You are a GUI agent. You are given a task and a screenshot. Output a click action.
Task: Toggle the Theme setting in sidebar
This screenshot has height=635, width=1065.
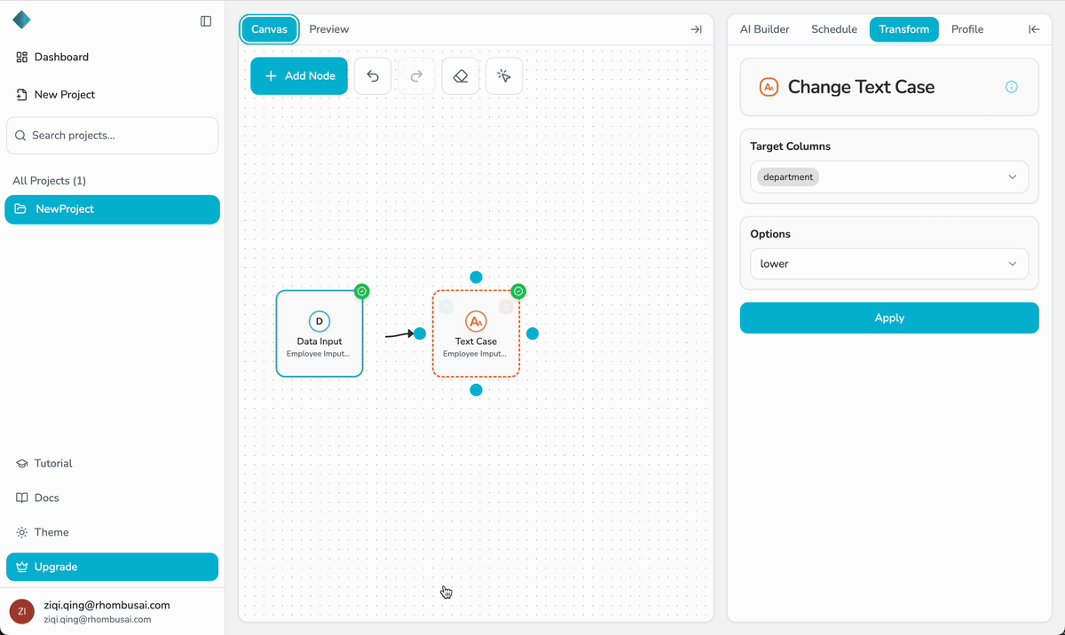click(x=51, y=532)
